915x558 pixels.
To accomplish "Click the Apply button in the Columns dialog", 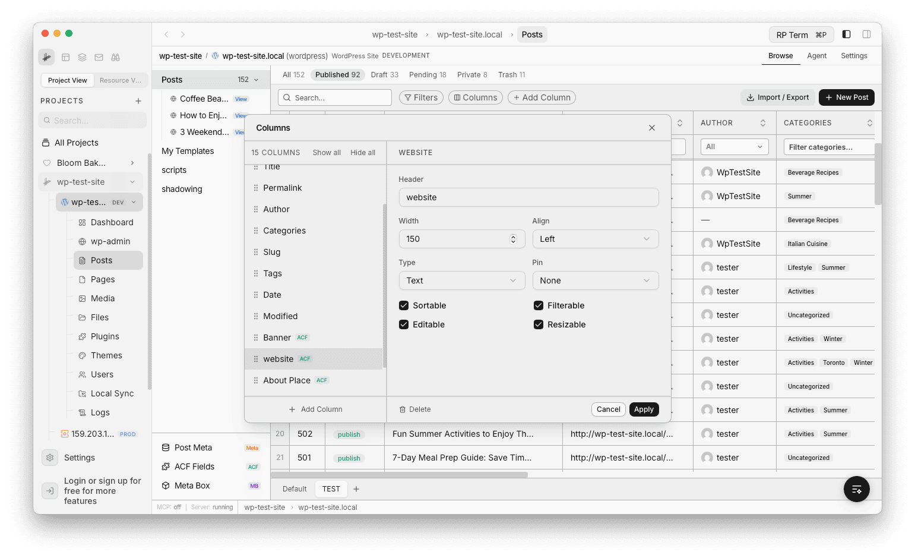I will pos(644,409).
